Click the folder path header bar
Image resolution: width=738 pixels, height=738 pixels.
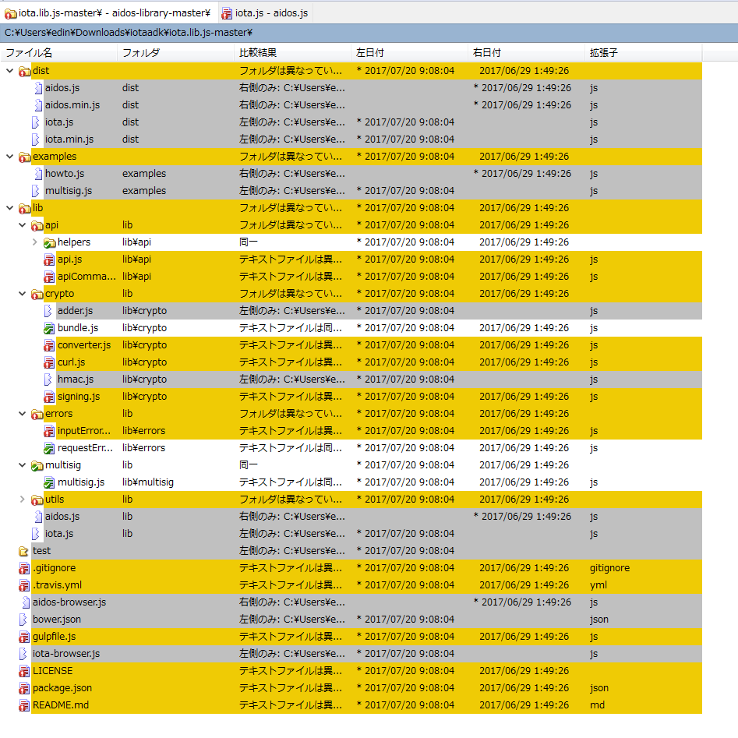pos(369,33)
